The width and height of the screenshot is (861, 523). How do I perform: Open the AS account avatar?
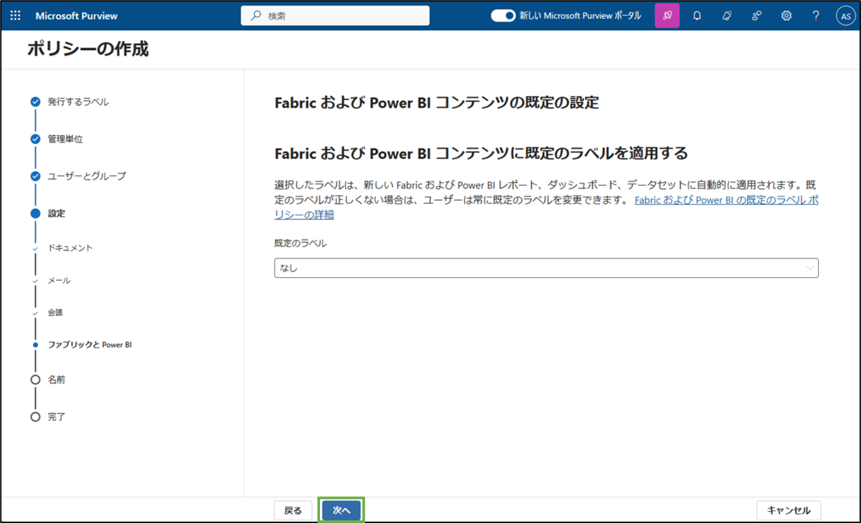pos(845,16)
